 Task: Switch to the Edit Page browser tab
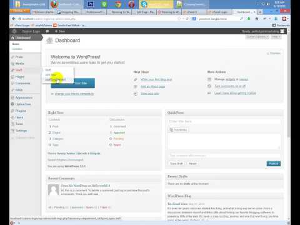click(x=144, y=12)
